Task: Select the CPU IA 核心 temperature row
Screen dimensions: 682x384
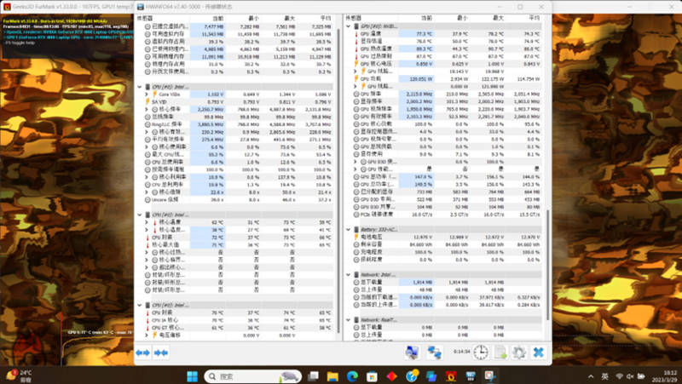Action: tap(239, 320)
